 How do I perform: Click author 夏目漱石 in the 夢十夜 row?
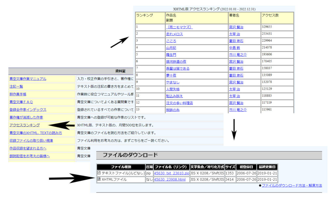(236, 75)
